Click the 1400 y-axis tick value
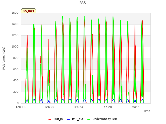Image resolution: width=166 pixels, height=124 pixels. click(x=15, y=24)
